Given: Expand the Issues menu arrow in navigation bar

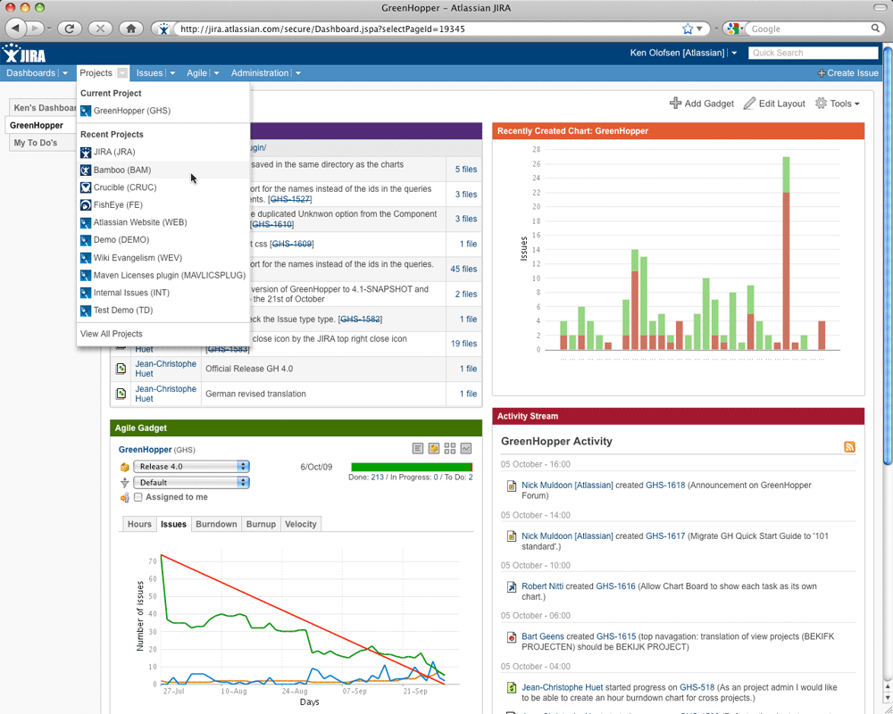Looking at the screenshot, I should coord(172,73).
